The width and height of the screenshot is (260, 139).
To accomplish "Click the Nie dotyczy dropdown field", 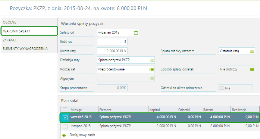I will (237, 69).
